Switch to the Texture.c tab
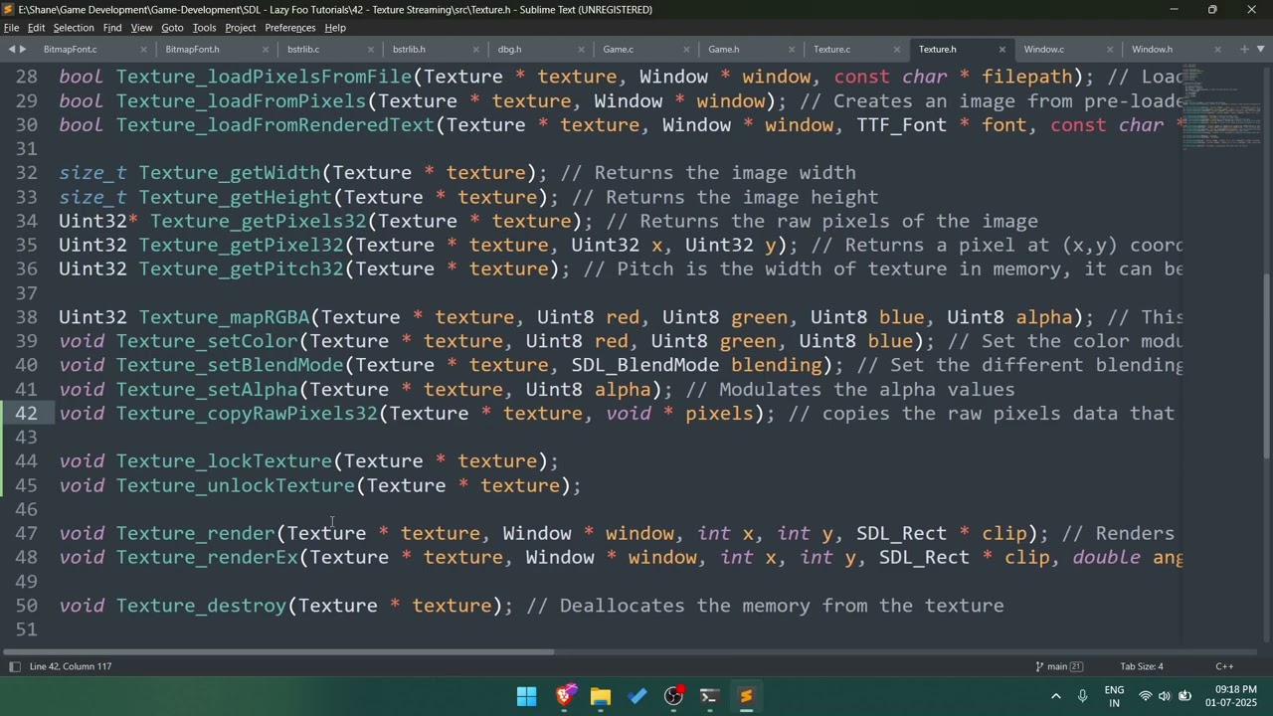1273x716 pixels. [x=831, y=49]
